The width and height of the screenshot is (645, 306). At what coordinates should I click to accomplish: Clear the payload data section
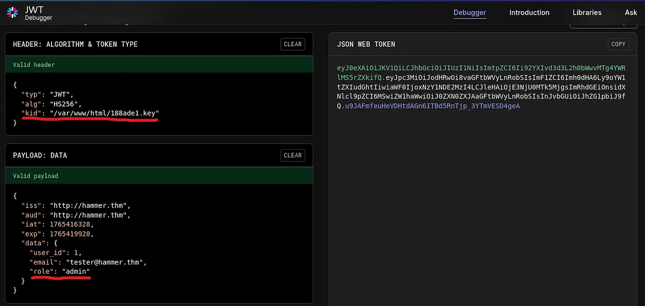click(293, 155)
